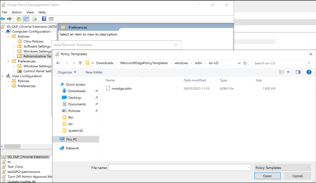The height and width of the screenshot is (183, 316).
Task: Open the recent locations dropdown chevron
Action: pos(74,63)
